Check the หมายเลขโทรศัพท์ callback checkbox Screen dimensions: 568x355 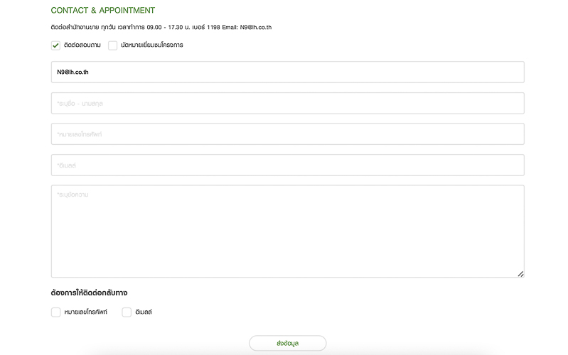pos(55,312)
